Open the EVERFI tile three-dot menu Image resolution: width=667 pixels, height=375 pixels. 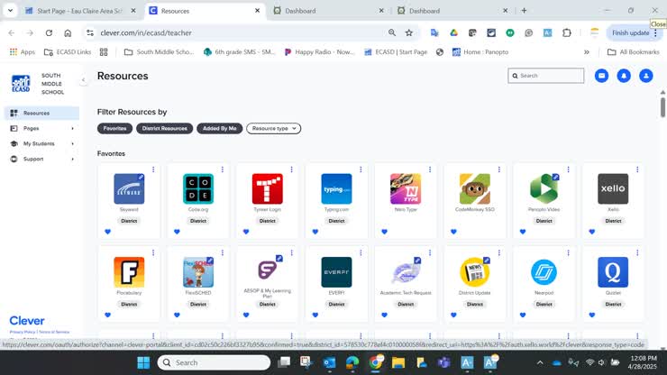pos(361,252)
